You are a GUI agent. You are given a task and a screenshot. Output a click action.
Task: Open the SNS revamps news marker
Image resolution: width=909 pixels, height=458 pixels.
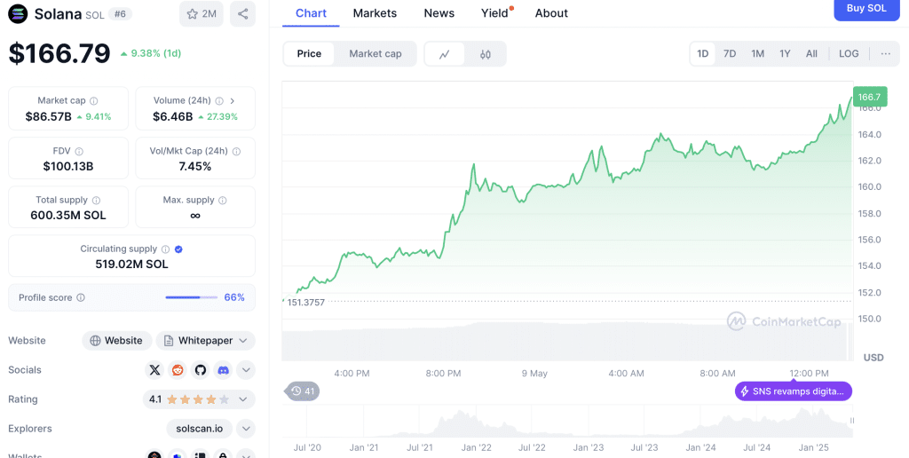point(794,391)
